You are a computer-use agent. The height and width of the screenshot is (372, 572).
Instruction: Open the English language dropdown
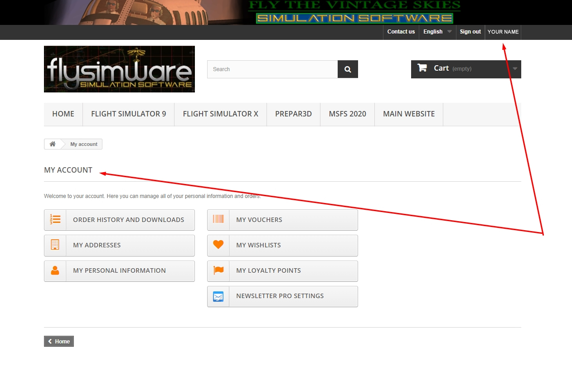point(437,32)
